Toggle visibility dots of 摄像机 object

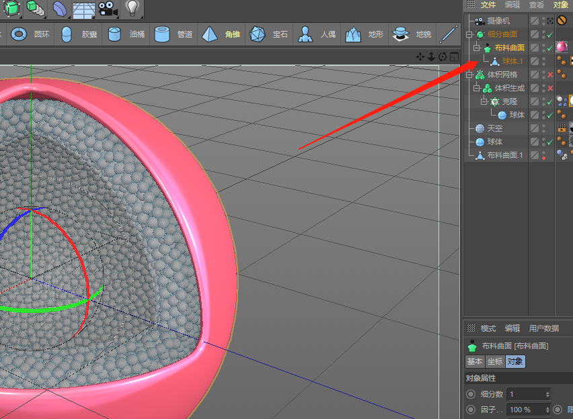pyautogui.click(x=543, y=21)
